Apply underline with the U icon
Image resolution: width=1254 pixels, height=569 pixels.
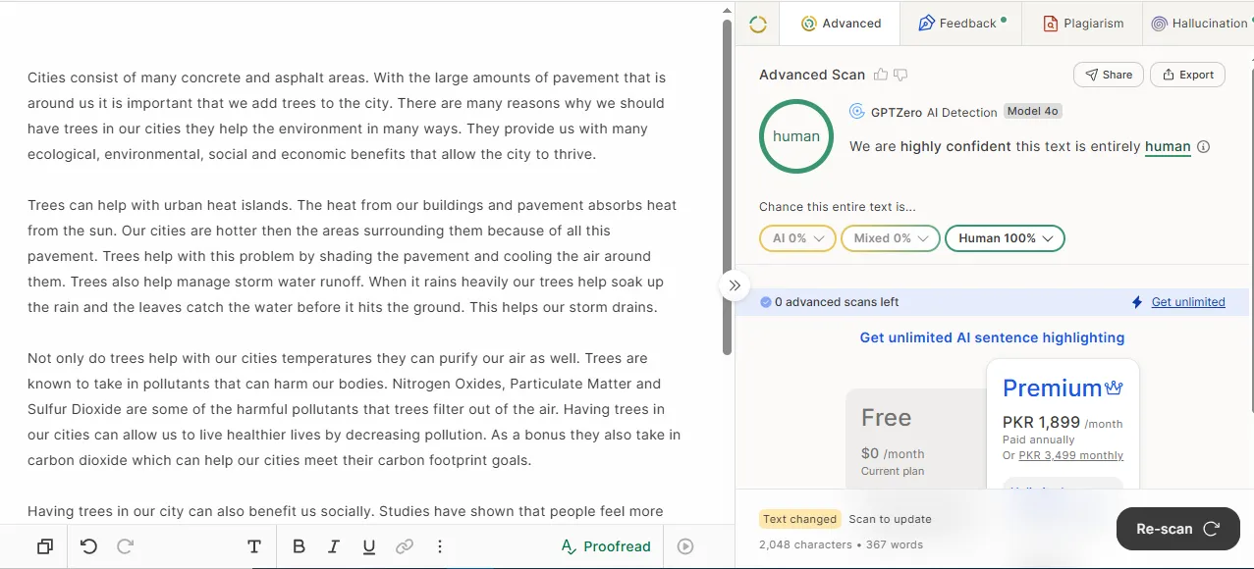(369, 546)
